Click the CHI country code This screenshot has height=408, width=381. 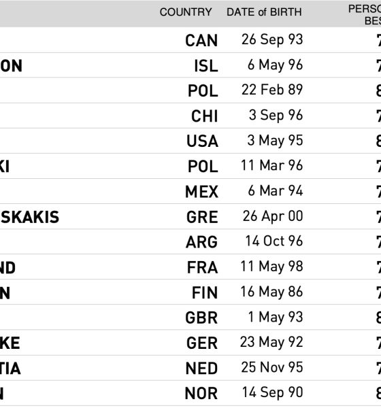point(204,116)
